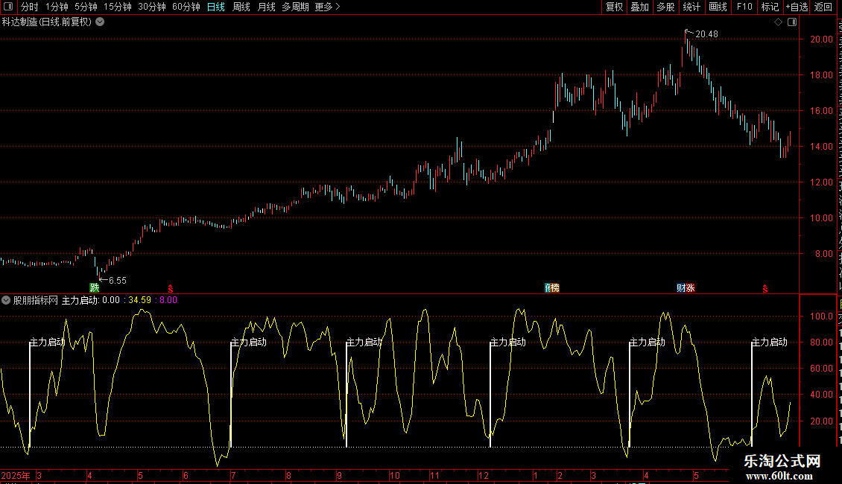This screenshot has width=842, height=484.
Task: Click the red 涨 event marker
Action: tap(691, 288)
